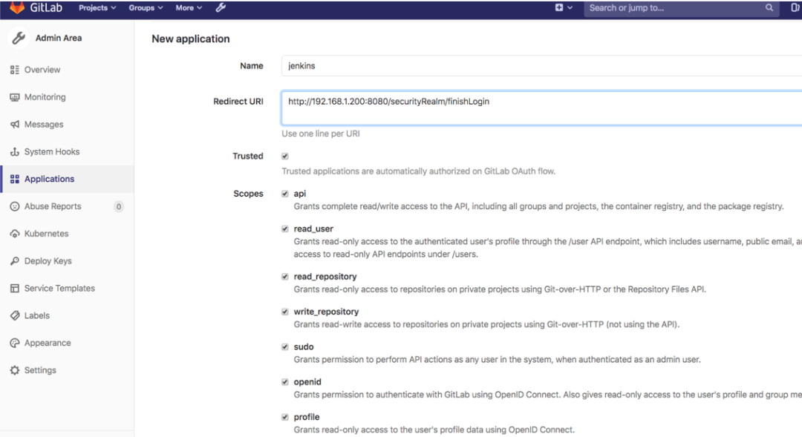
Task: Click the admin wrench icon in navbar
Action: (221, 8)
